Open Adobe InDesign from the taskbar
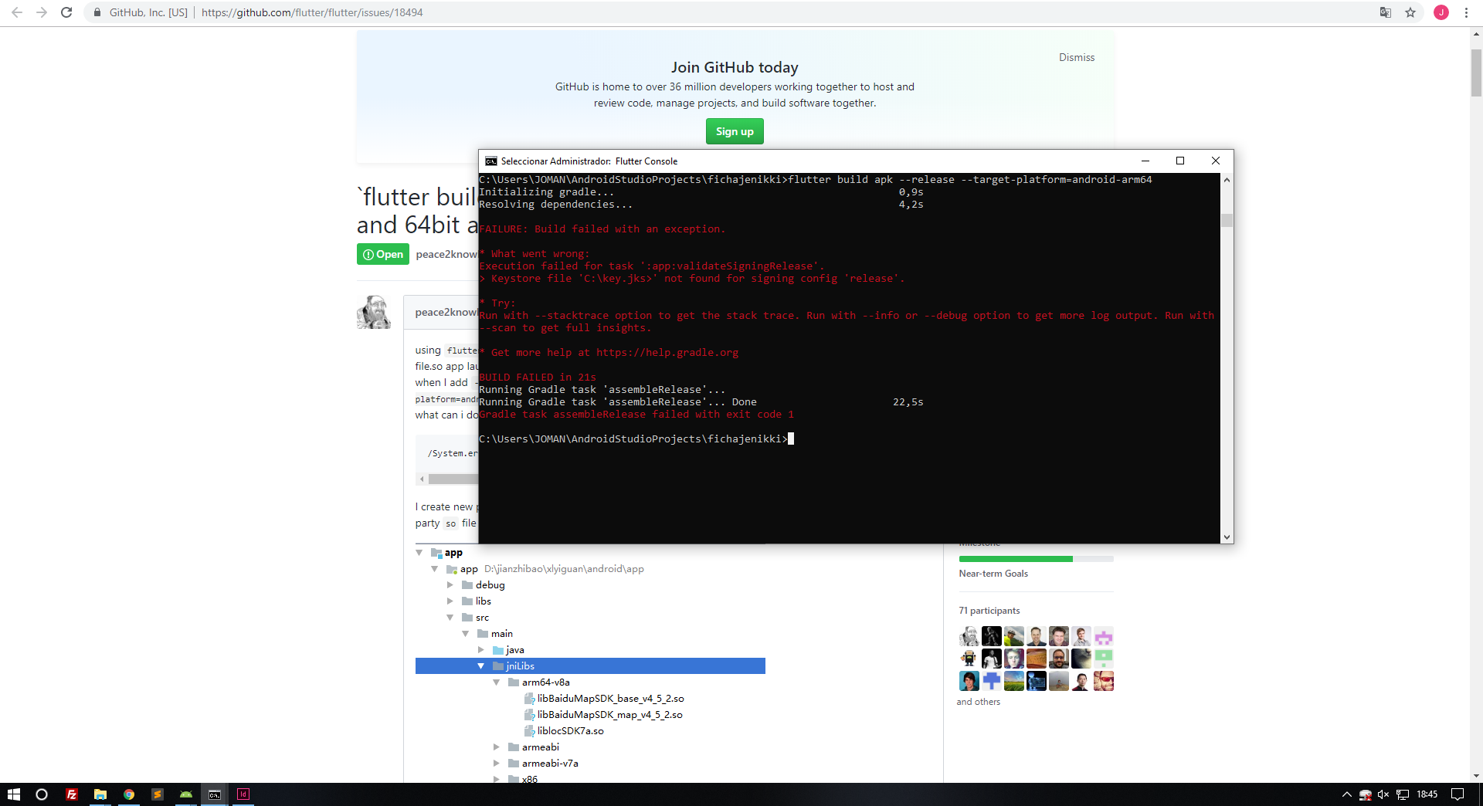This screenshot has width=1483, height=806. pyautogui.click(x=243, y=794)
